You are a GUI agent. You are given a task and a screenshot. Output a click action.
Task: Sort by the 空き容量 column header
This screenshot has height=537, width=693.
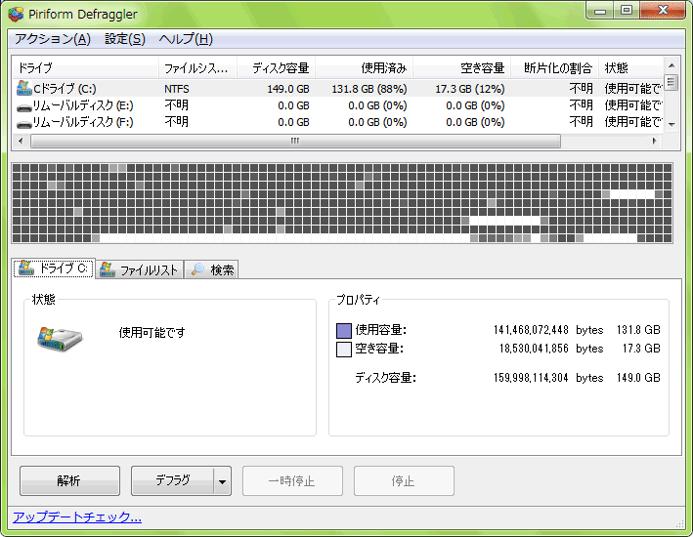click(x=462, y=68)
